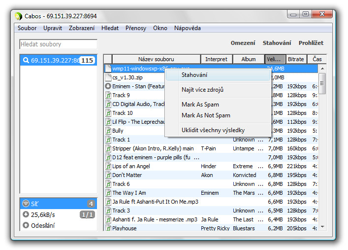Click the blank first column header box
348x250 pixels.
point(108,59)
